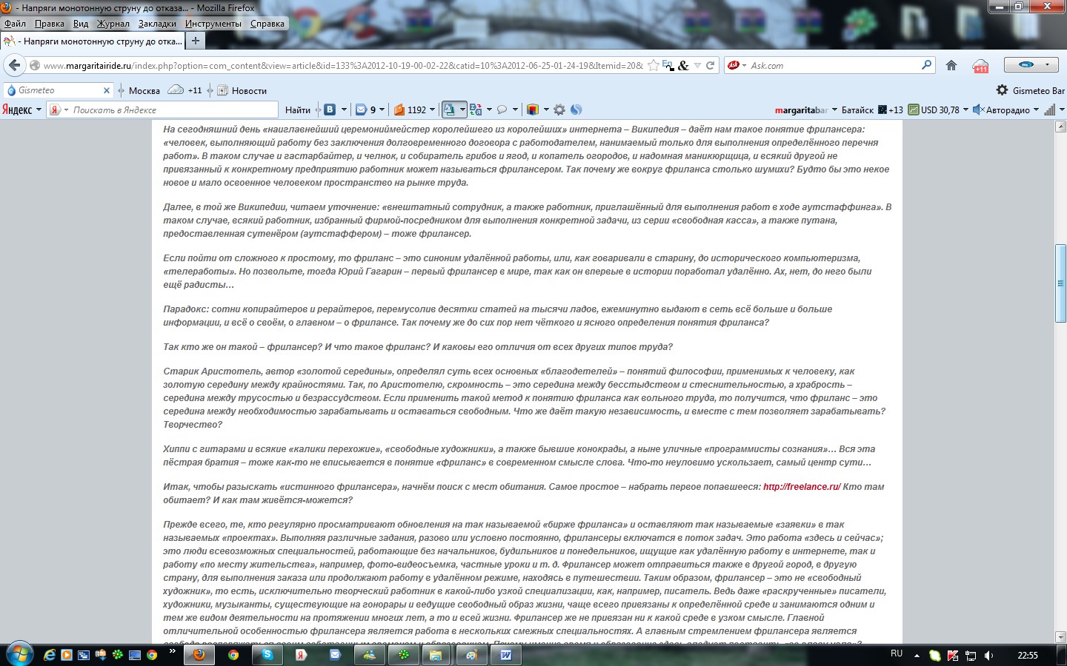Expand the 1192 counter dropdown arrow
The width and height of the screenshot is (1067, 666).
(432, 110)
